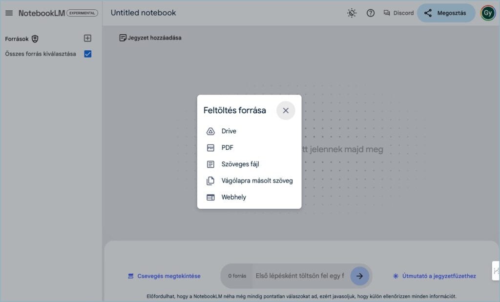Click the Megosztás share button
Screen dimensions: 500x302
coord(446,13)
